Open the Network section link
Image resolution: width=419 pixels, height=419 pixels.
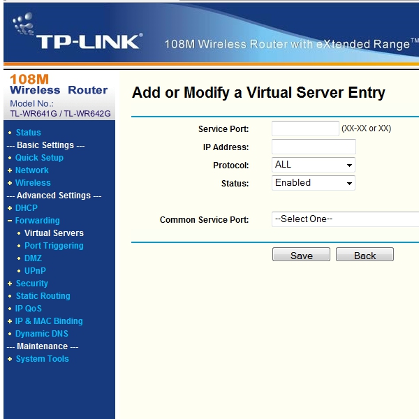point(32,170)
